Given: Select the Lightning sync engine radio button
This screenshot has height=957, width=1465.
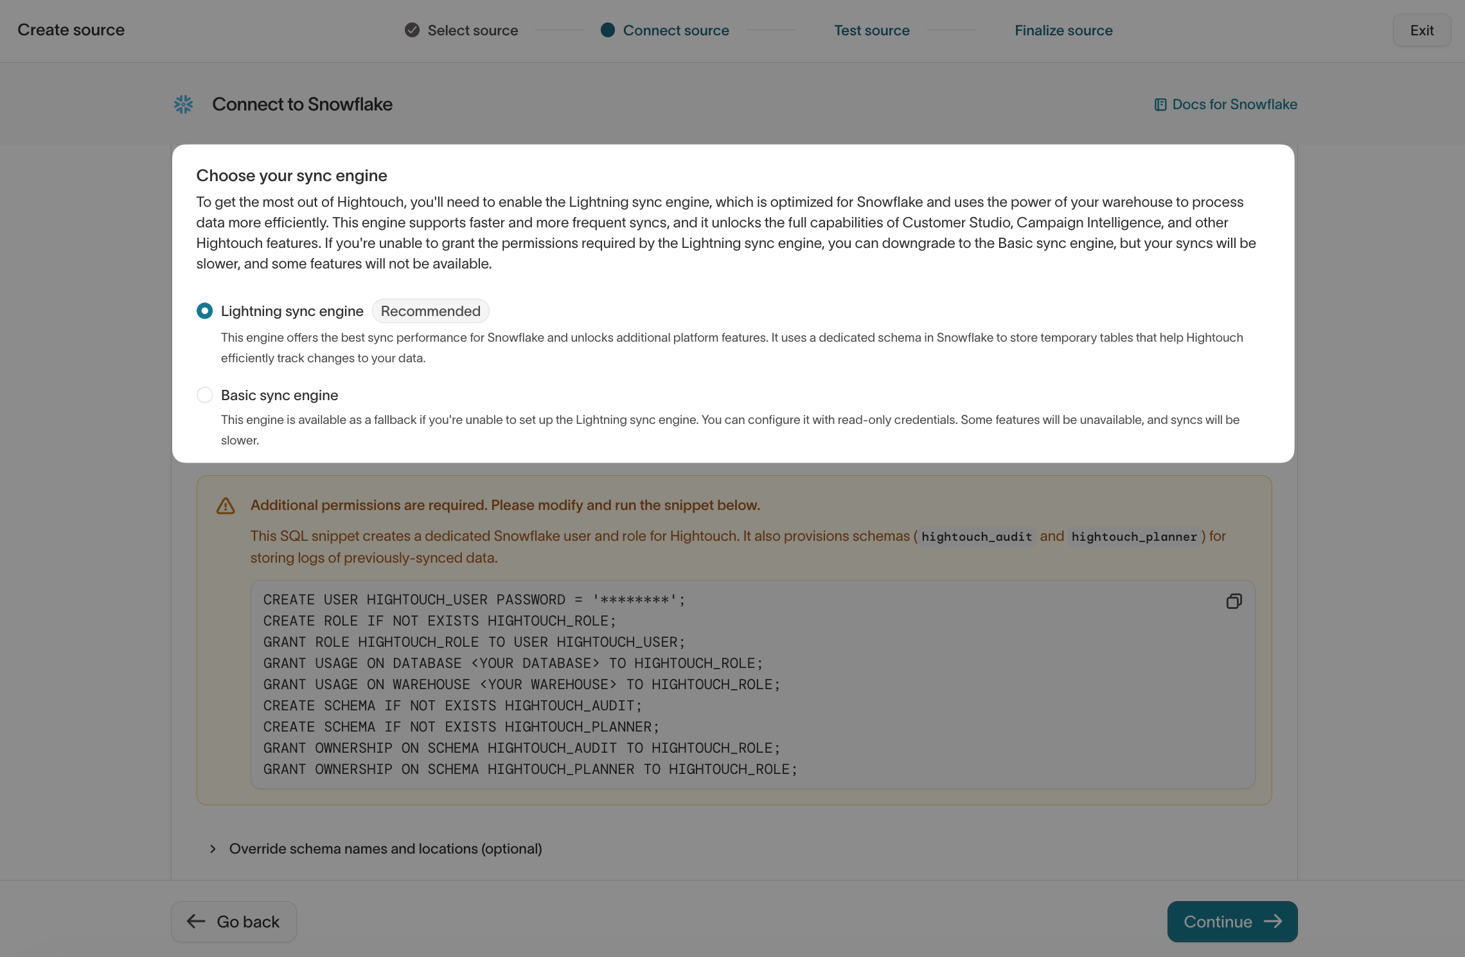Looking at the screenshot, I should pos(205,312).
